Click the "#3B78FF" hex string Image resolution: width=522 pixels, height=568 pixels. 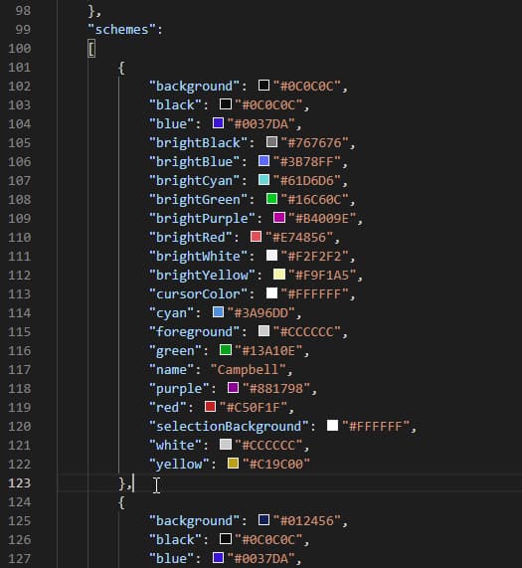point(307,161)
